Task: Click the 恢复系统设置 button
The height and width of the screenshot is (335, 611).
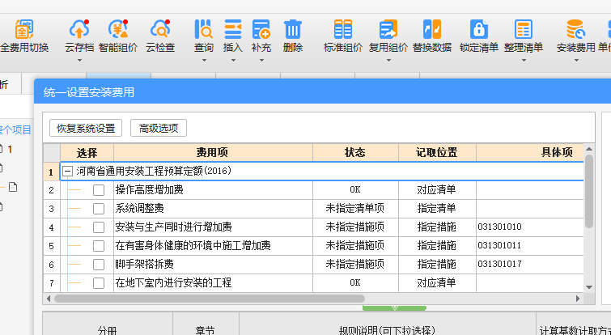Action: pos(86,128)
